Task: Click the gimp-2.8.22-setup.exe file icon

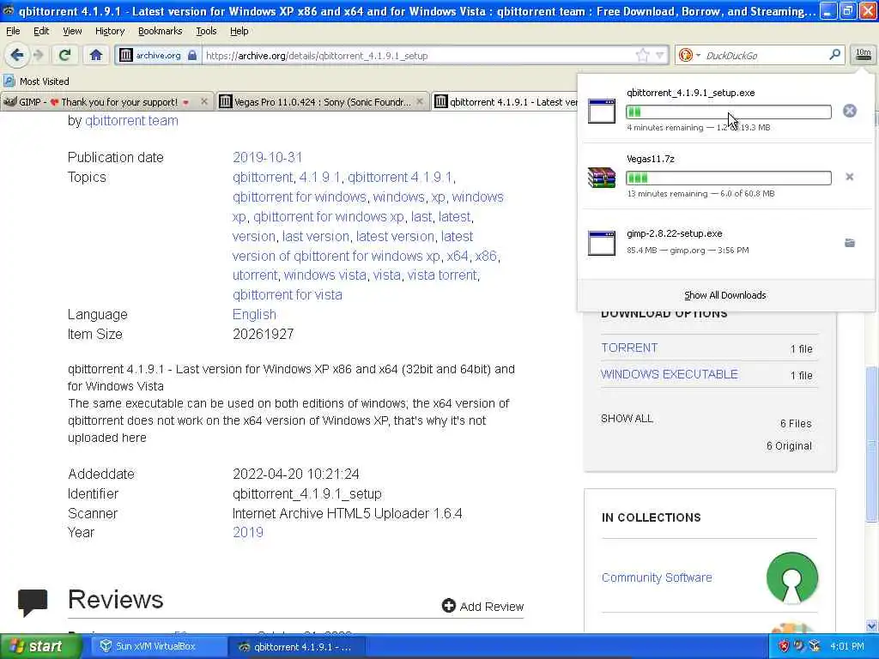Action: pos(601,243)
